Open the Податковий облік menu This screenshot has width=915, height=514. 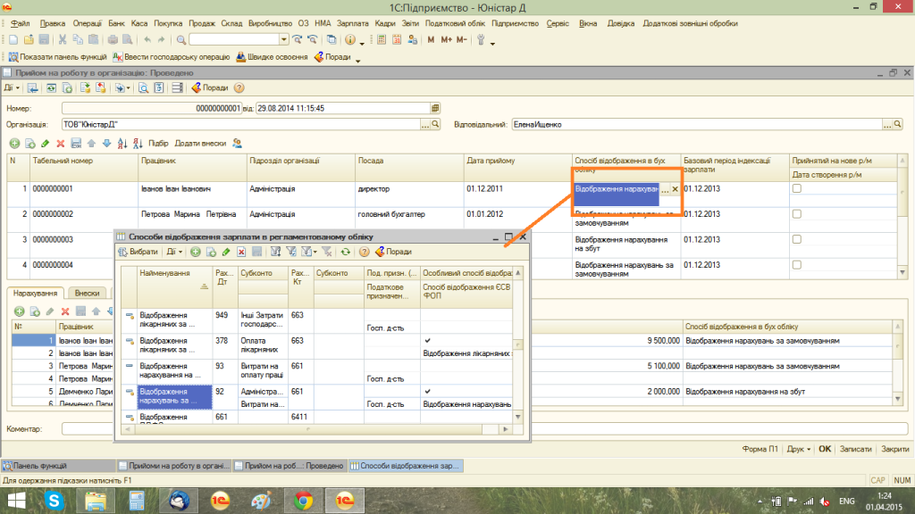455,23
